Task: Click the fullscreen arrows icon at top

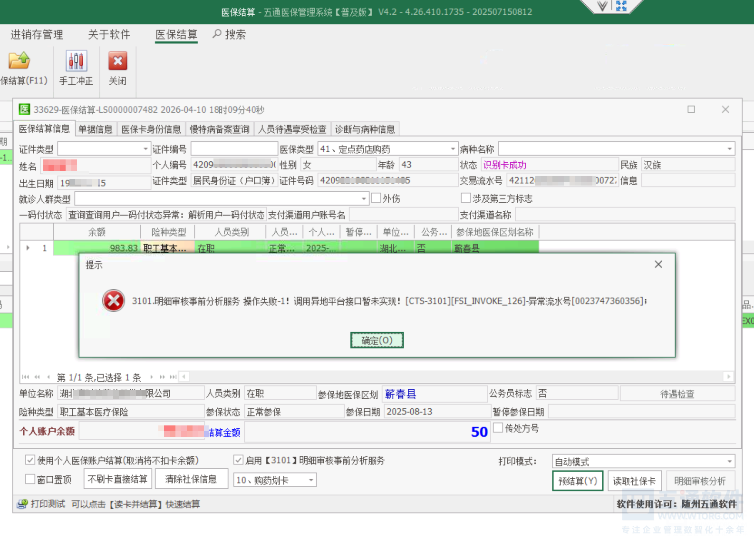Action: [621, 6]
